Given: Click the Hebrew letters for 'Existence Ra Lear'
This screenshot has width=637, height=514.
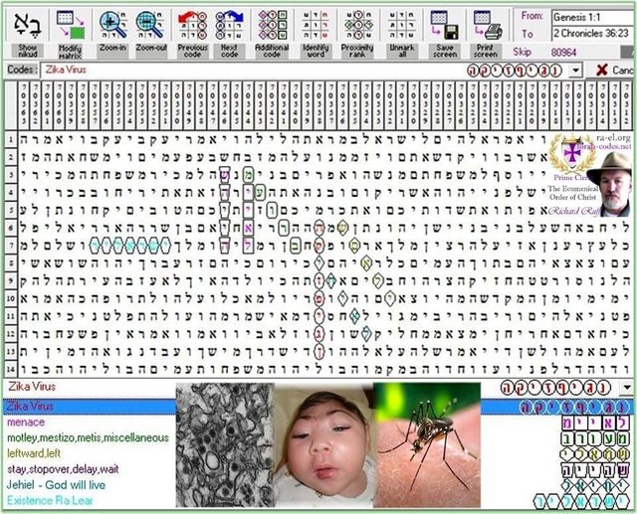Looking at the screenshot, I should [x=581, y=501].
